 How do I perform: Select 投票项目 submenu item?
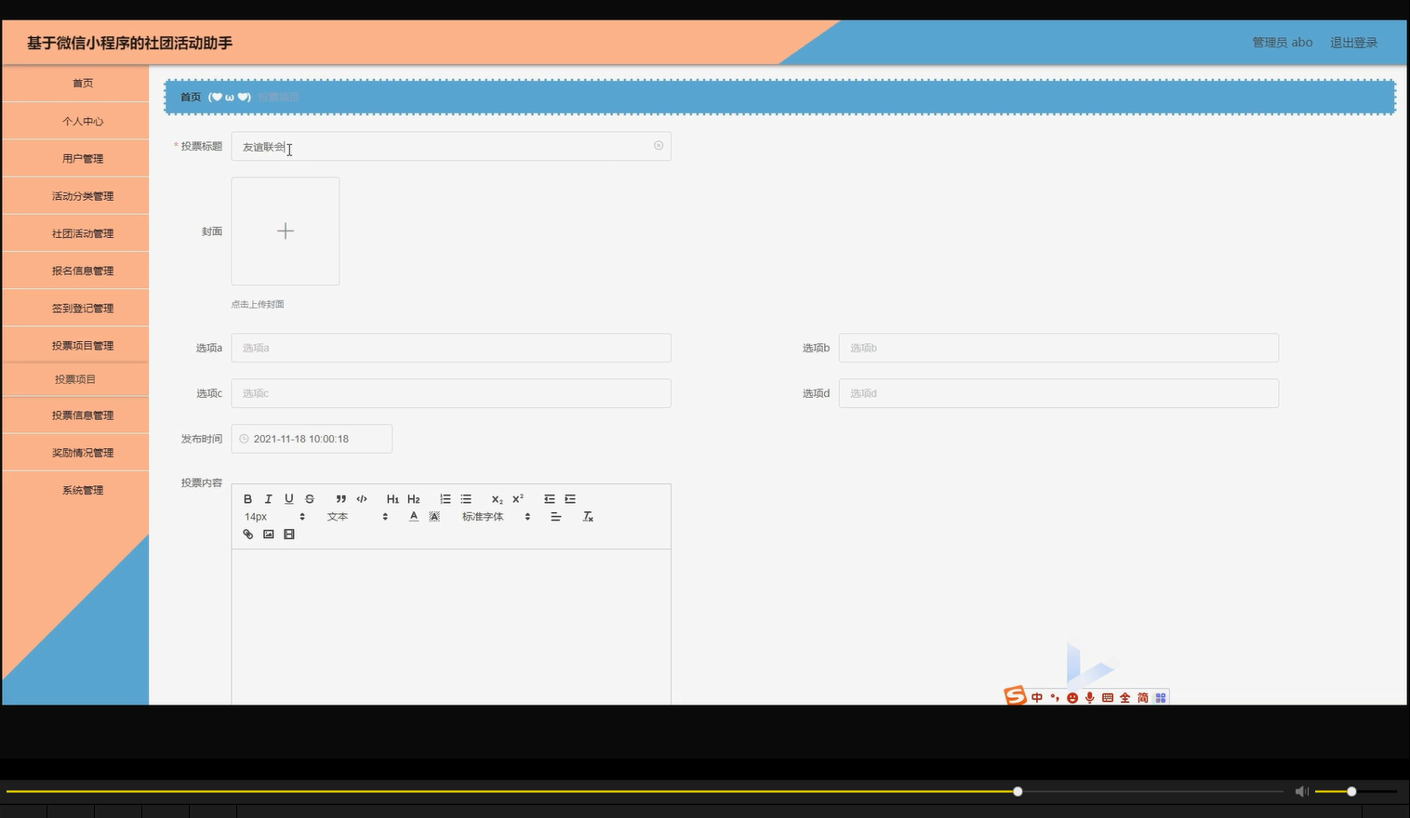75,379
